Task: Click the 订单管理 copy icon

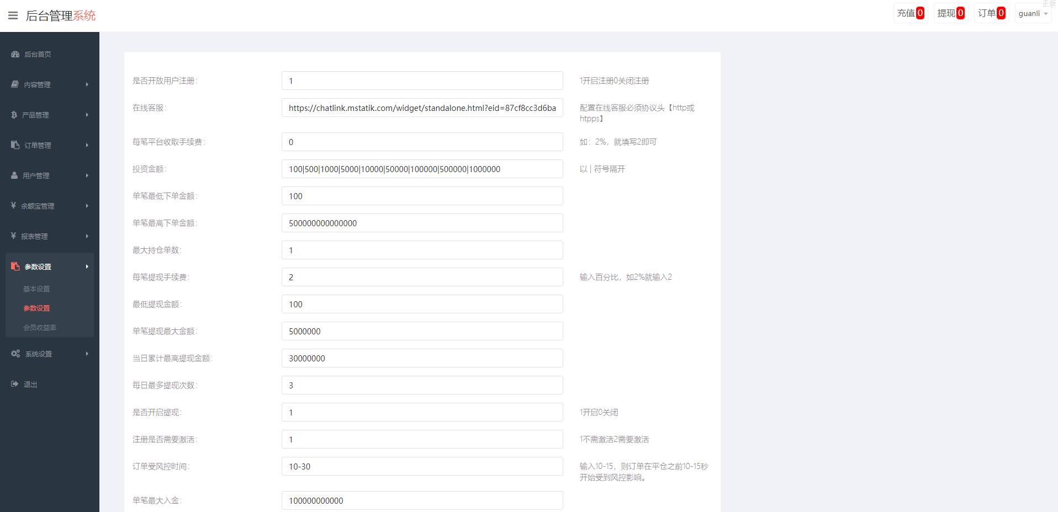Action: point(15,145)
